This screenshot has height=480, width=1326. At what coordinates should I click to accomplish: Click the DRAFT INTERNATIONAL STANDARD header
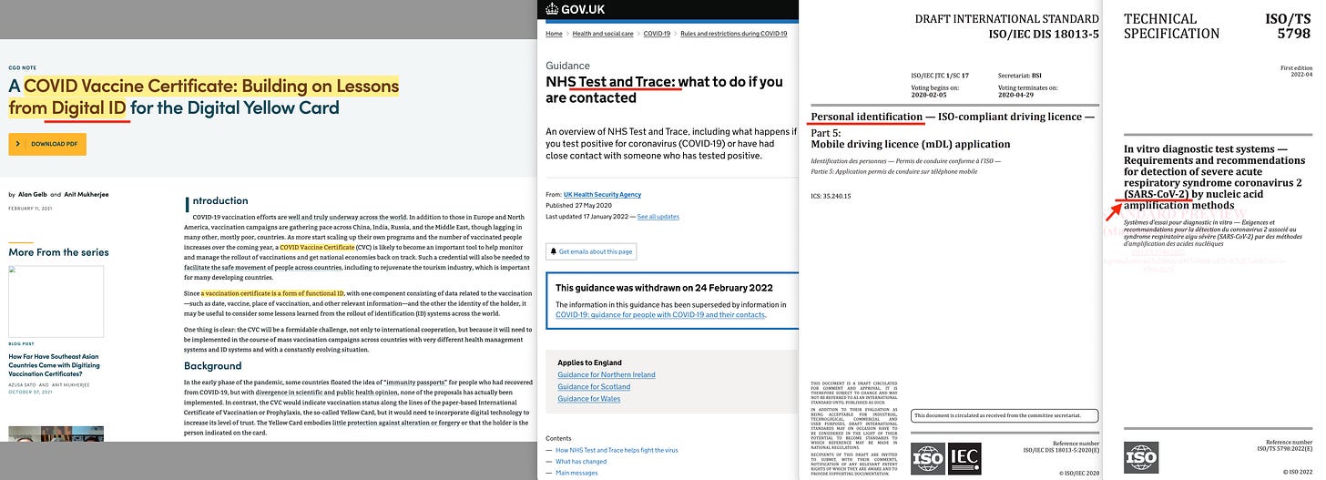point(1006,18)
